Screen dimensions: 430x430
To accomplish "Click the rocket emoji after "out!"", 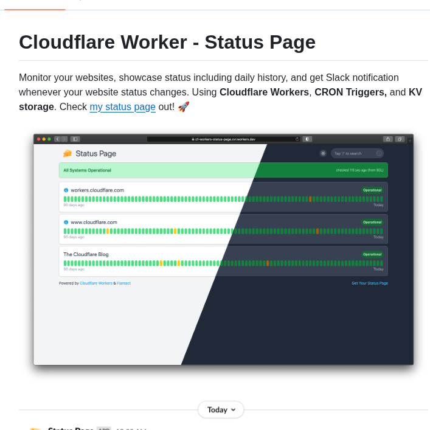I will click(x=184, y=106).
